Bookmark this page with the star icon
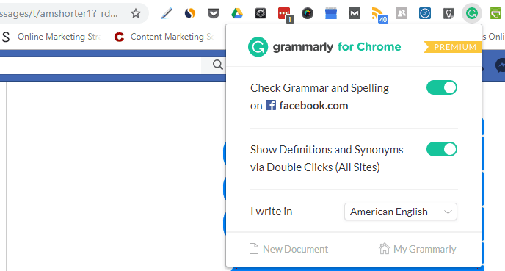 pos(136,13)
